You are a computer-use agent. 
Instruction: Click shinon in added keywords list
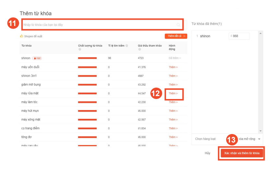pyautogui.click(x=205, y=36)
